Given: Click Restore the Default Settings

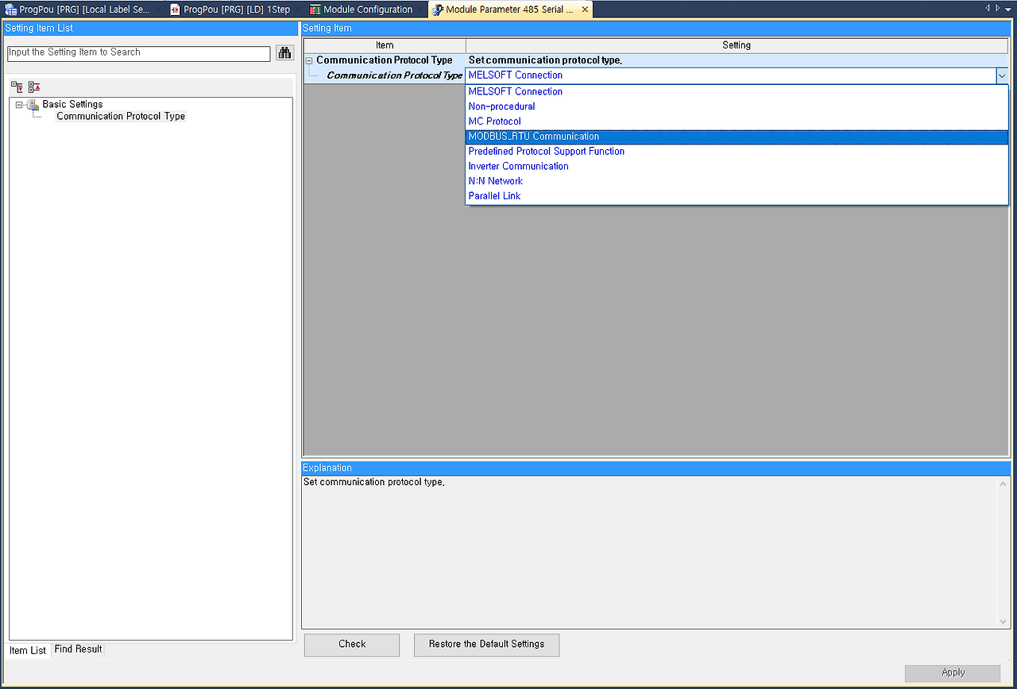Looking at the screenshot, I should [x=486, y=645].
